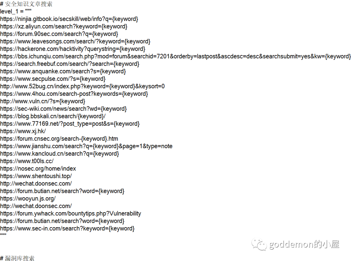Click the 52bug.cn index.php link
This screenshot has width=351, height=261.
click(x=82, y=86)
